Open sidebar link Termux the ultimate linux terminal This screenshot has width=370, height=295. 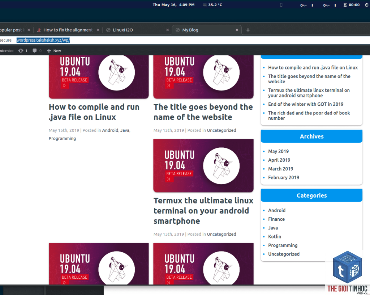pos(309,93)
